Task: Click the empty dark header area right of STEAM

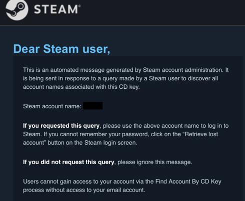Action: click(x=161, y=11)
